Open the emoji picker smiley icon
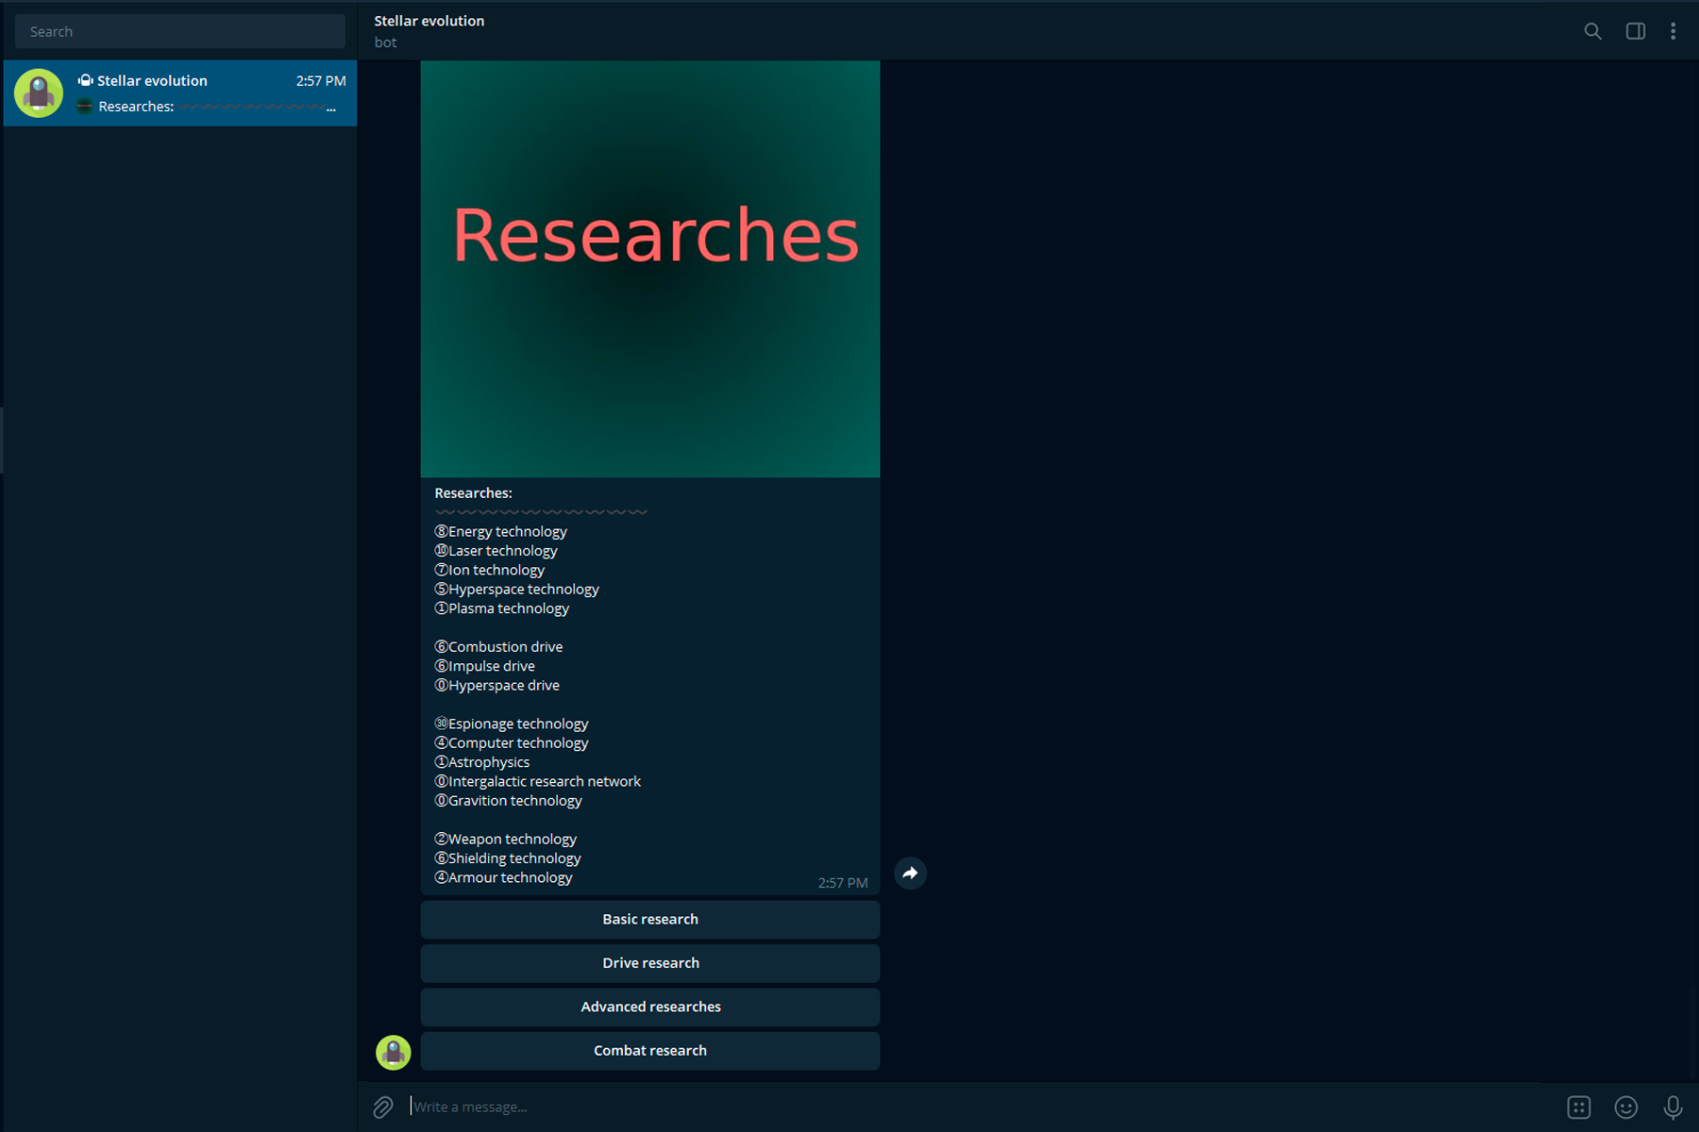 (x=1625, y=1107)
